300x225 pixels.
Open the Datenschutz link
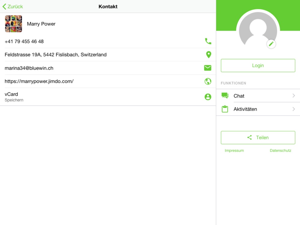point(280,151)
